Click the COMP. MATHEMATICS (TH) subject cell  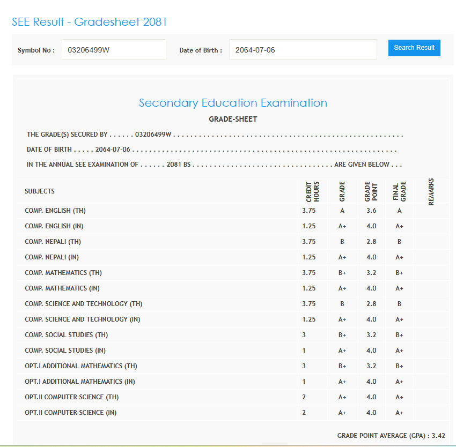point(63,273)
